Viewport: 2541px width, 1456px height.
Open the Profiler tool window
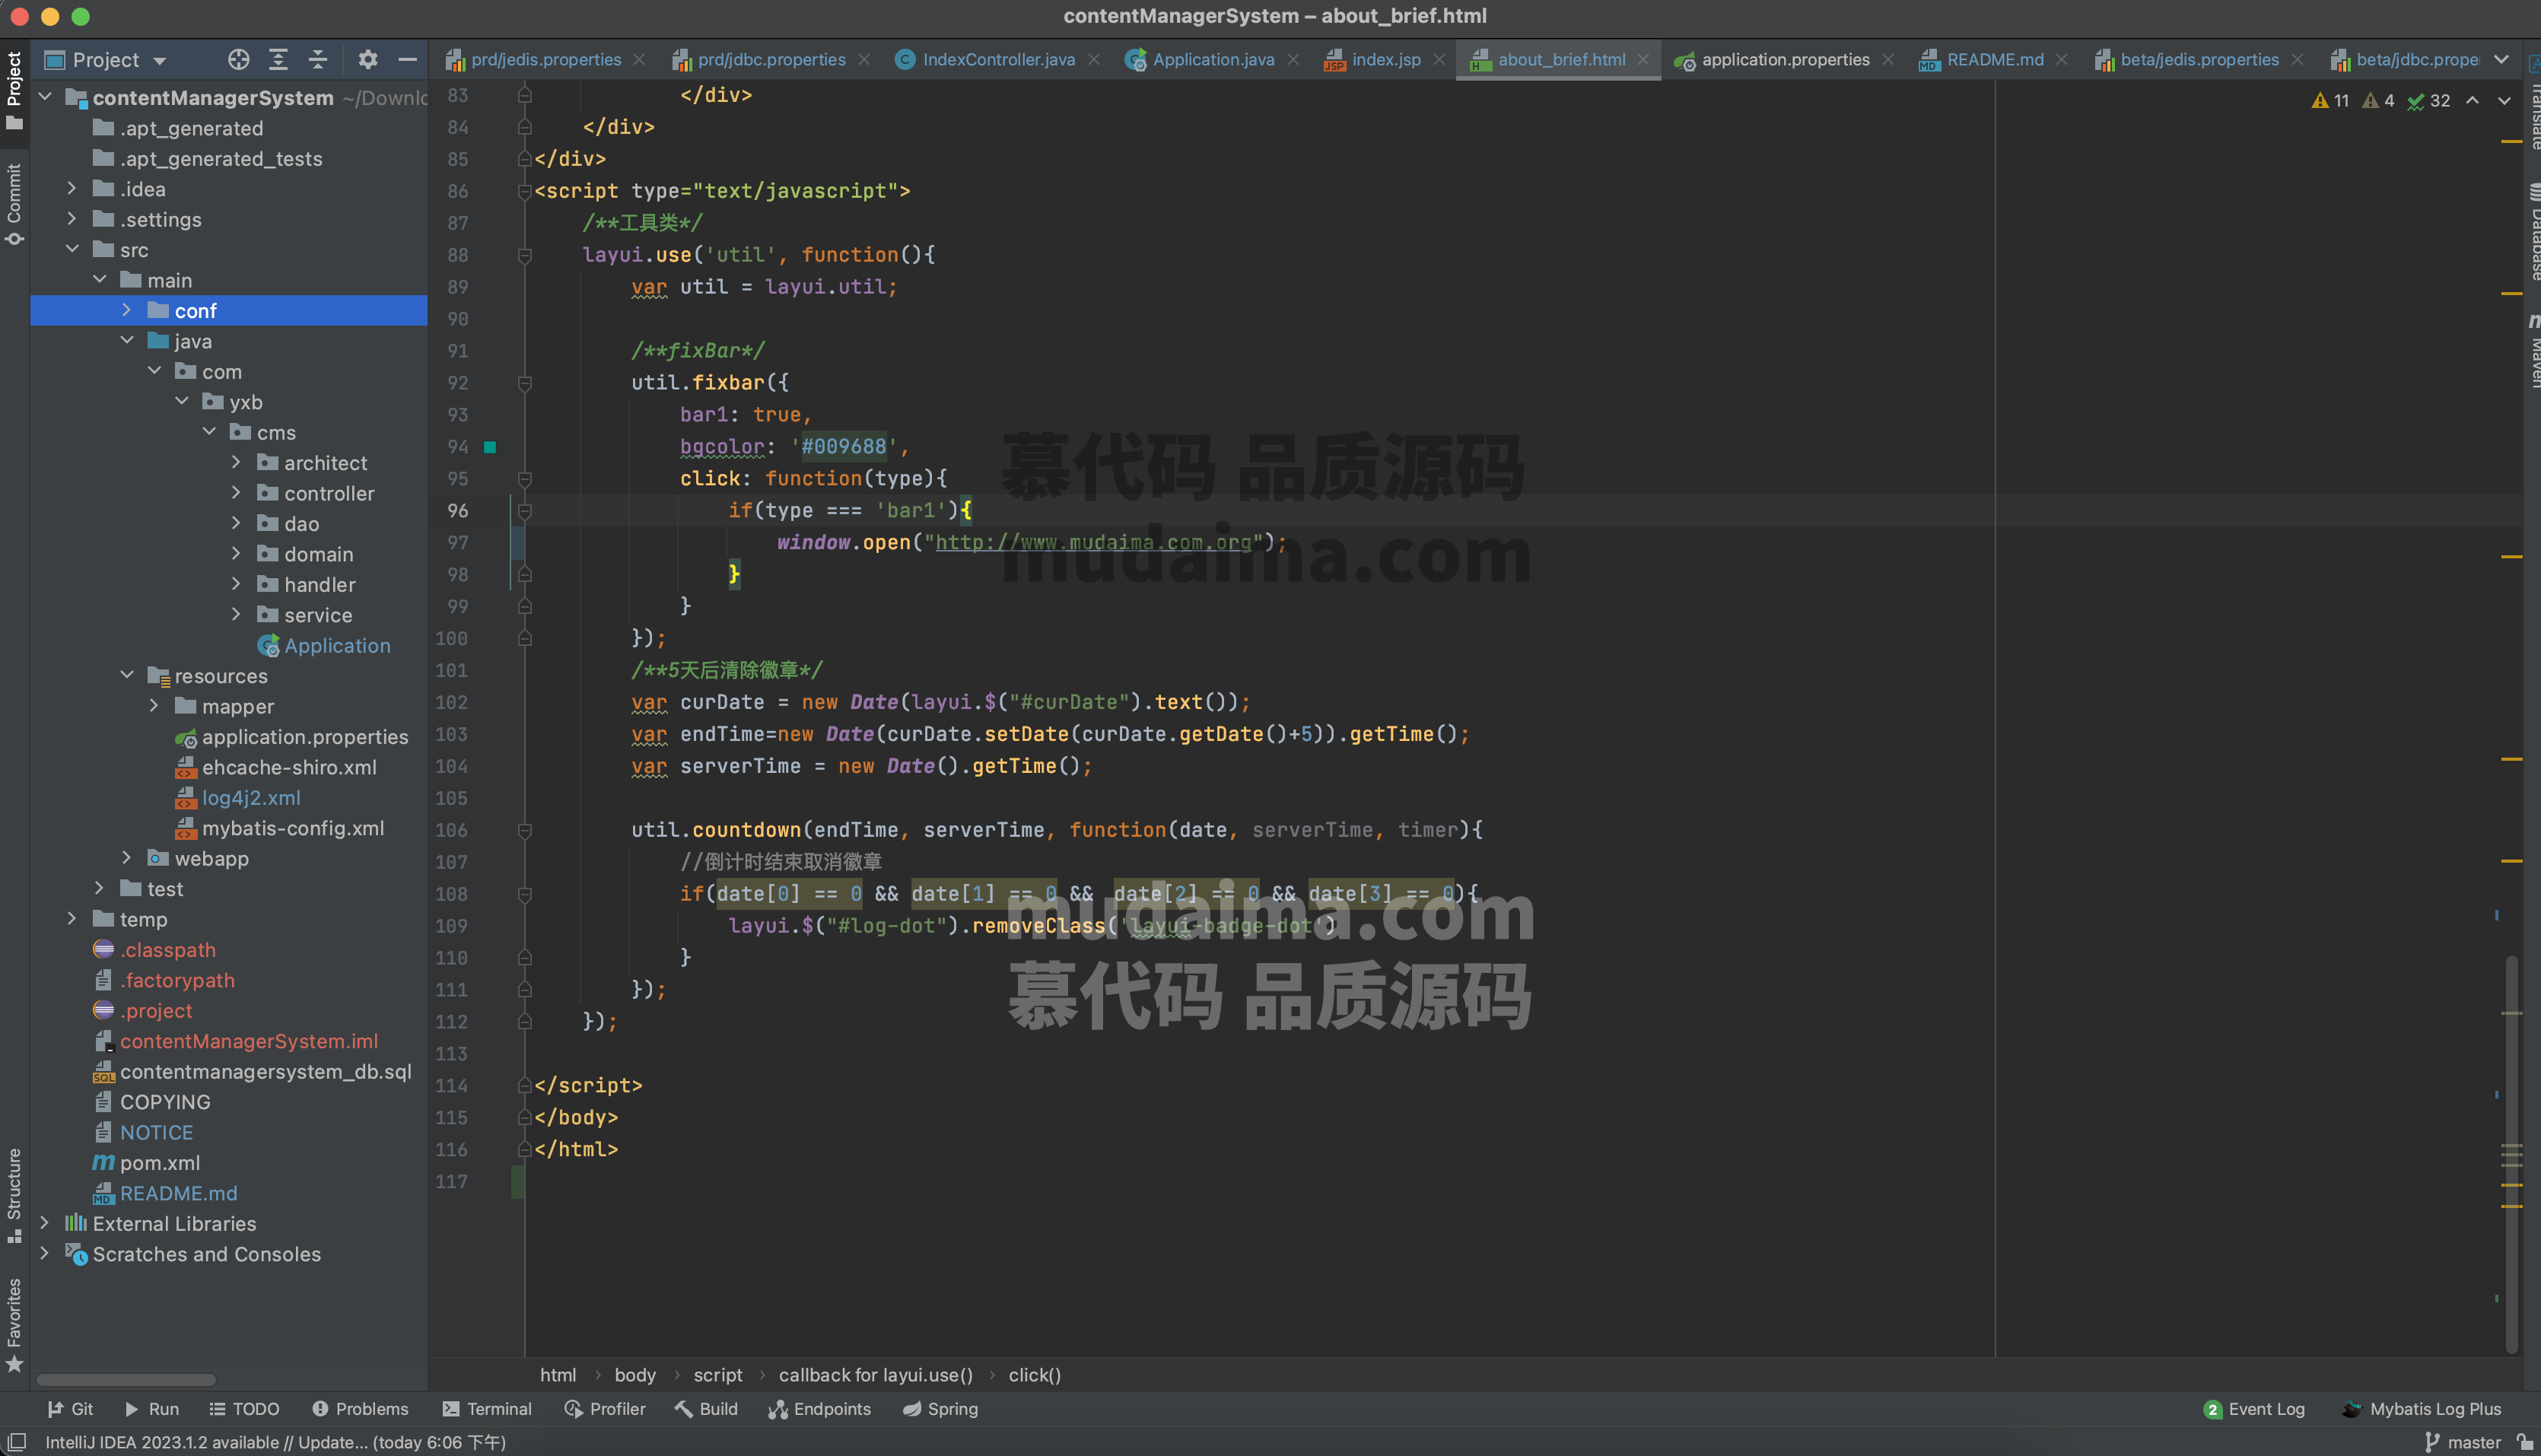click(605, 1408)
